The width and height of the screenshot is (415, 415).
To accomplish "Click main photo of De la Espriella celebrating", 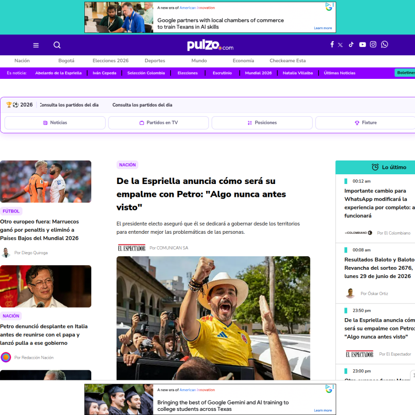I will coord(213,318).
